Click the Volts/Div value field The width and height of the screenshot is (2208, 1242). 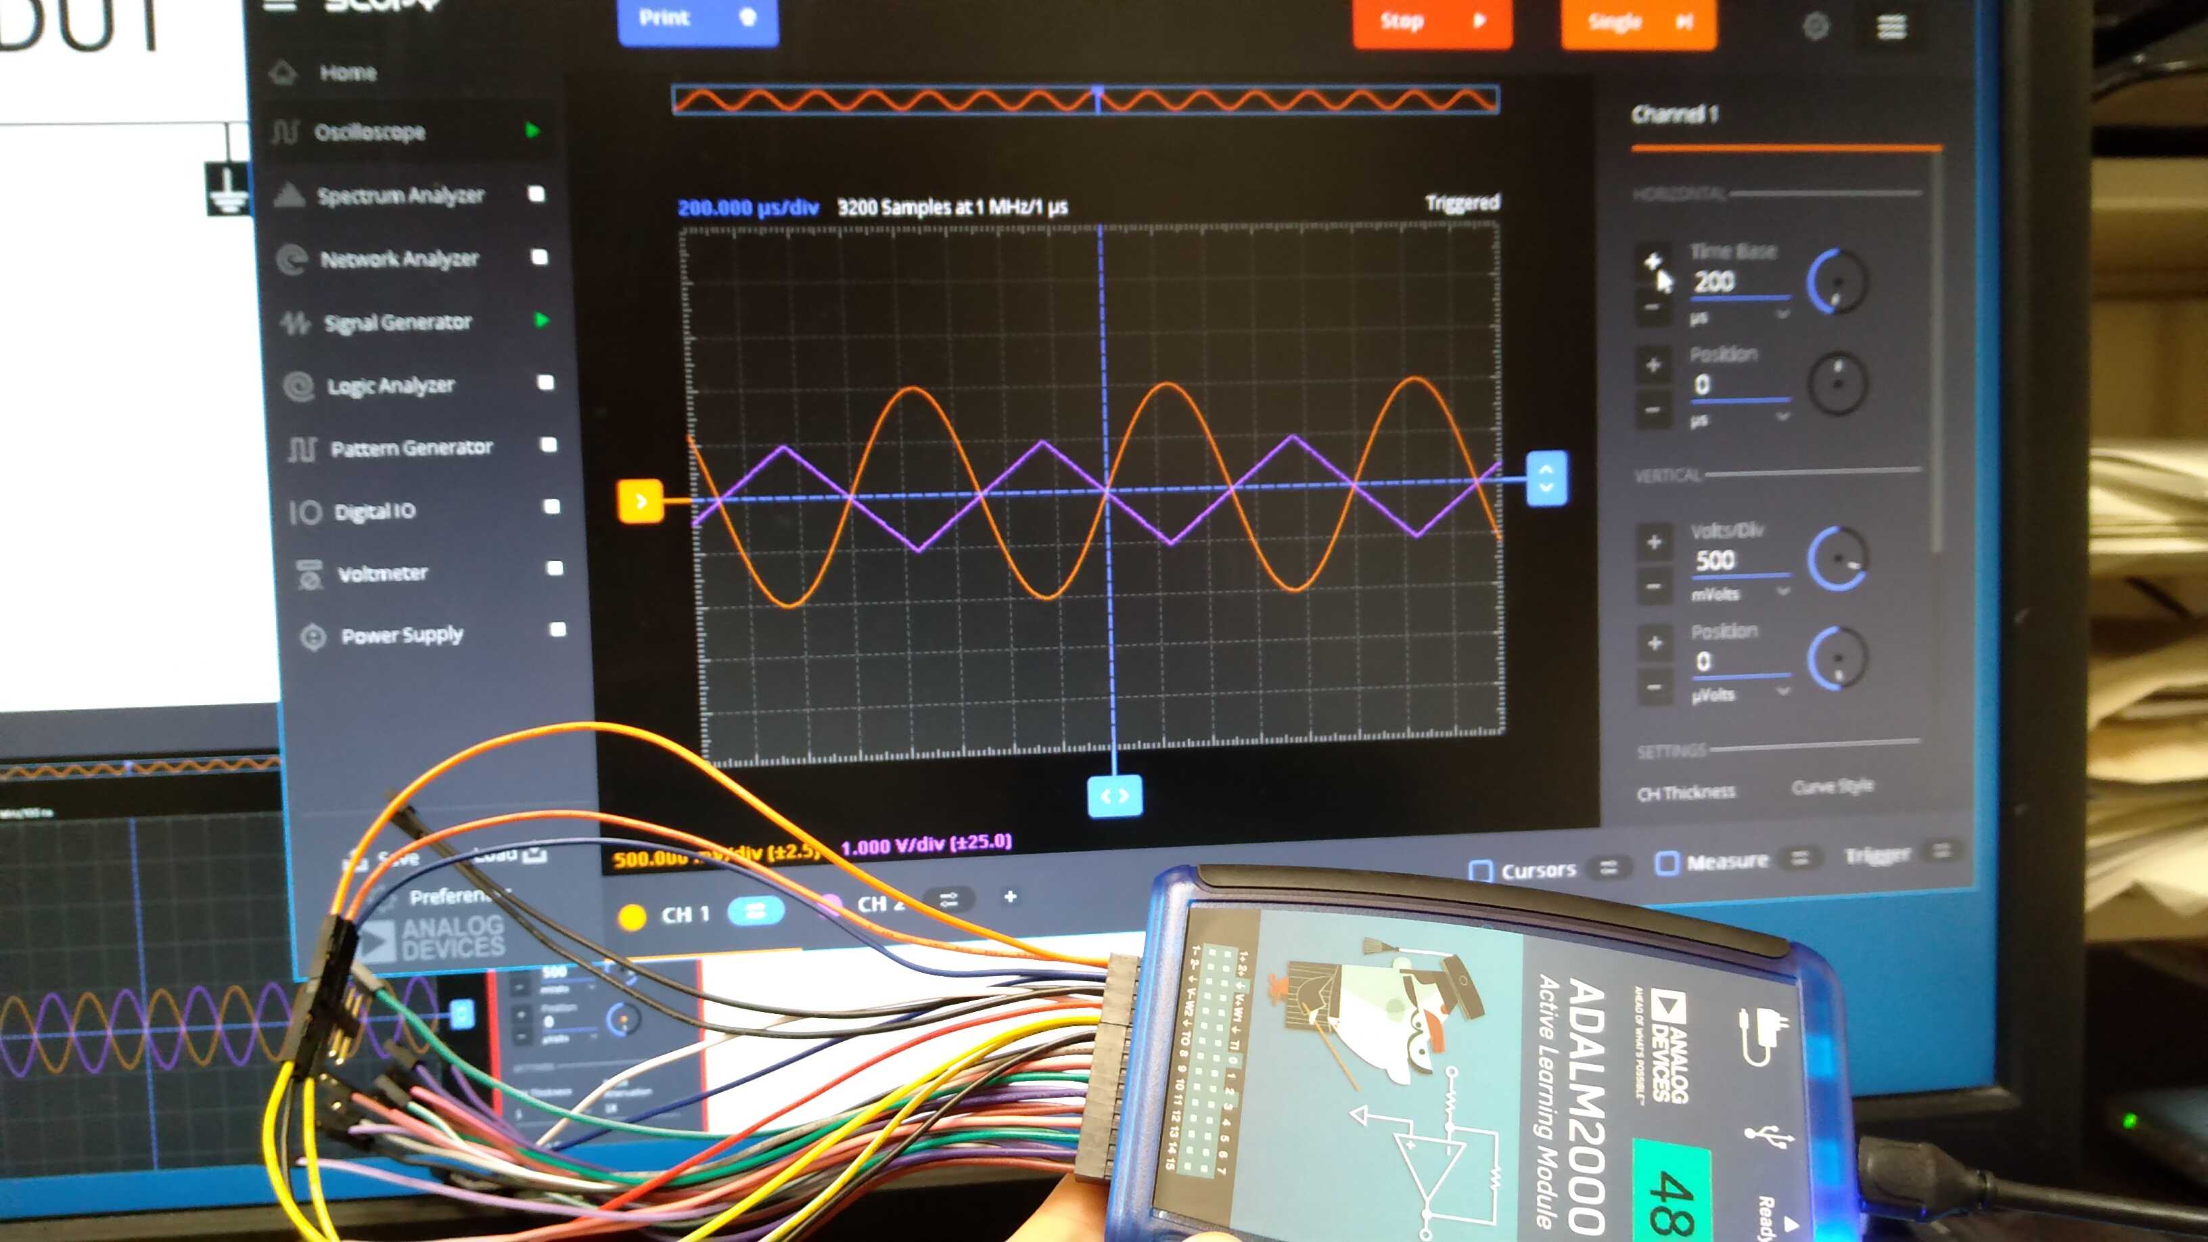1741,561
